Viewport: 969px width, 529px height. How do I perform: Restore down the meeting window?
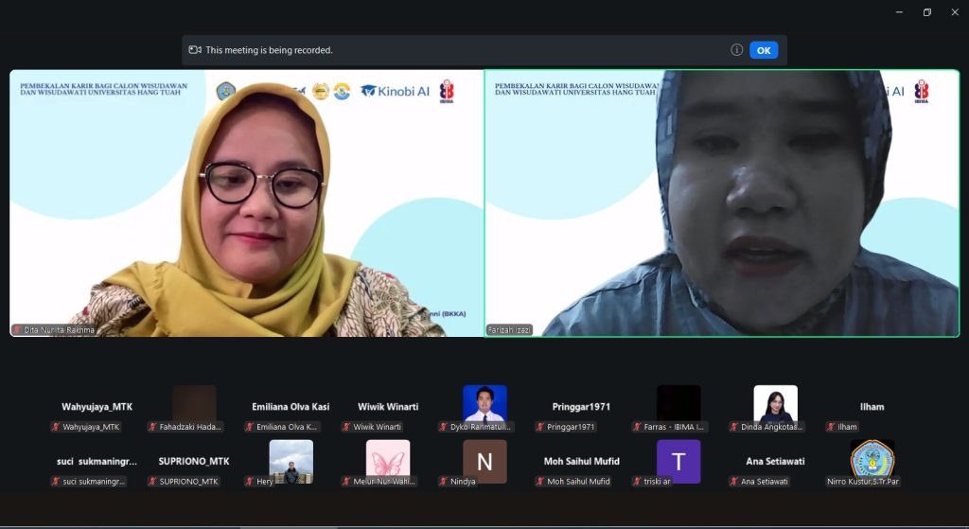tap(926, 12)
